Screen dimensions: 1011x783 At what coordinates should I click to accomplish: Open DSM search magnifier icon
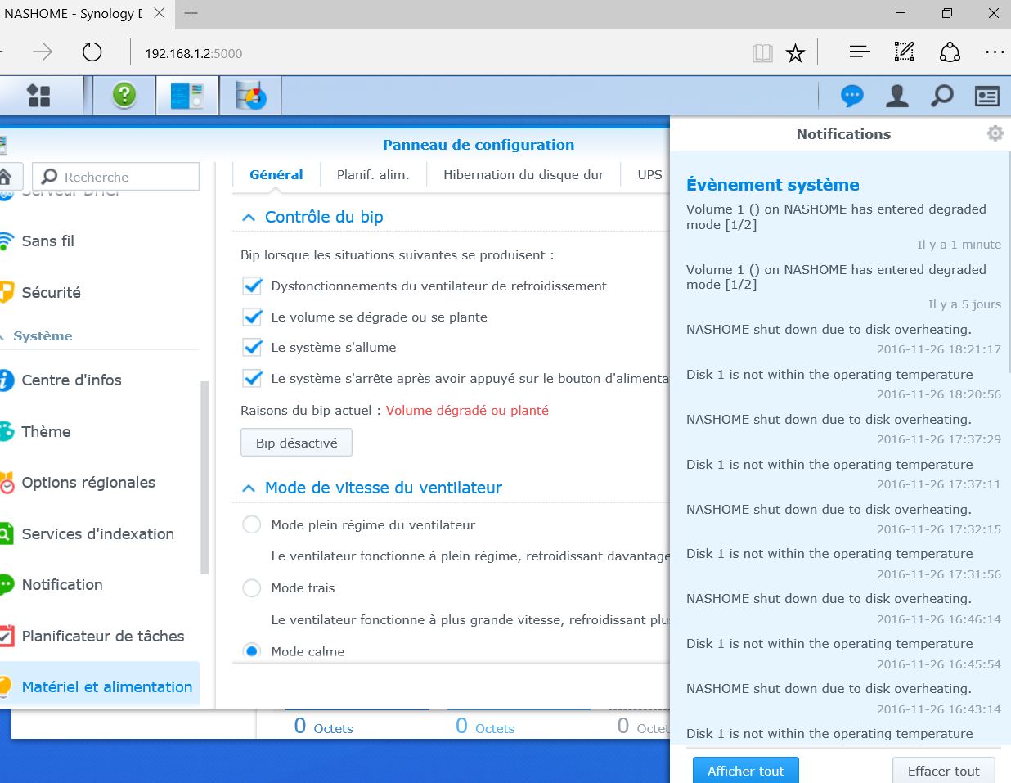[x=942, y=96]
